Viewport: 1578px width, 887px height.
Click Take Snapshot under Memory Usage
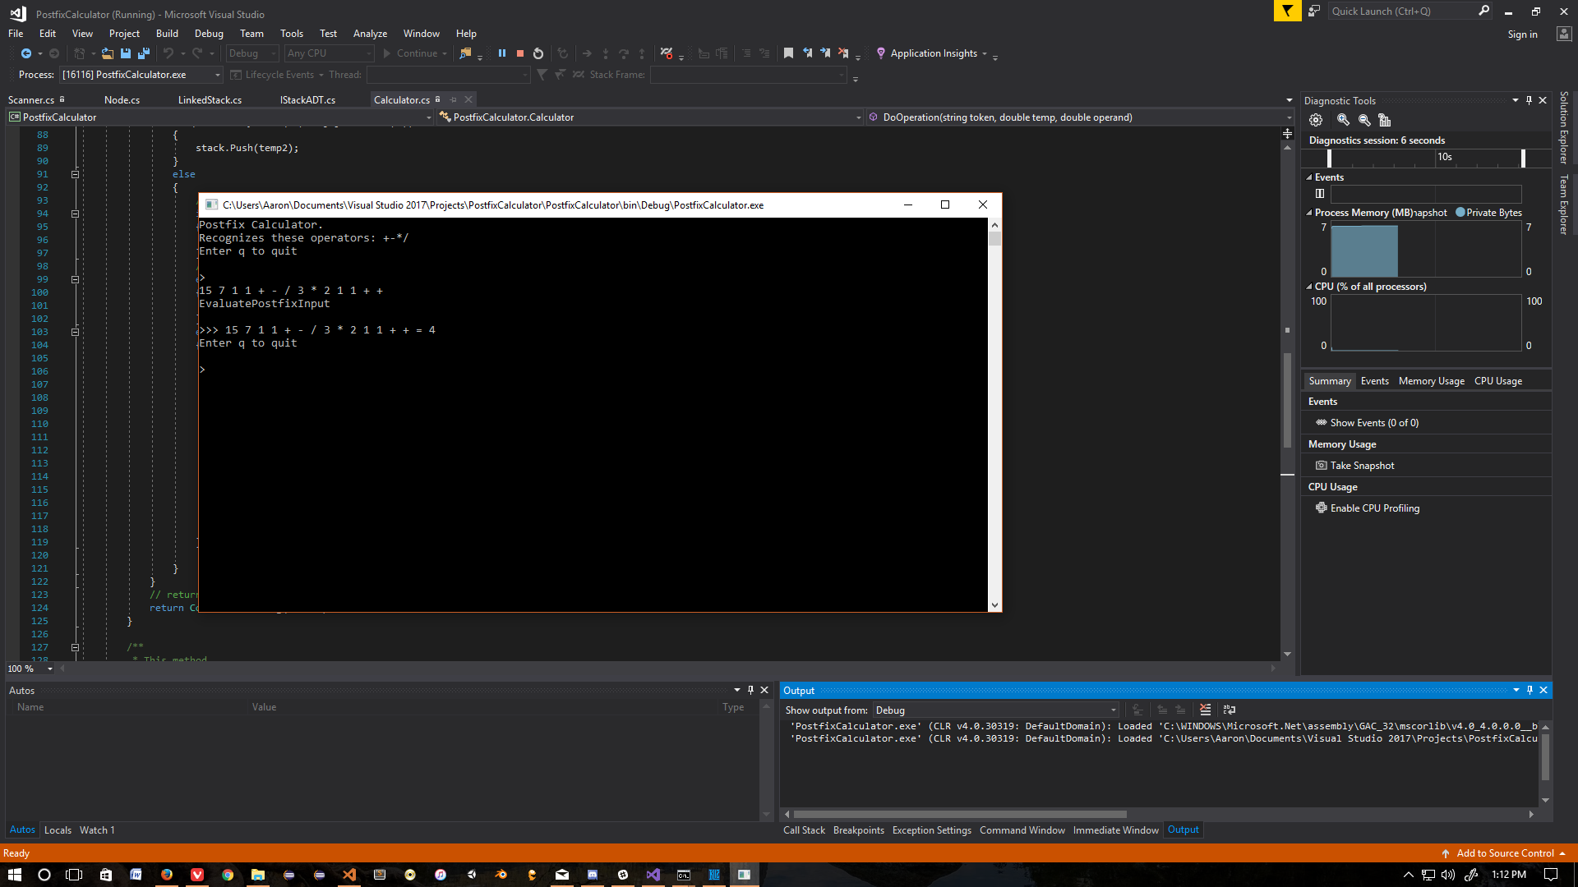pos(1362,466)
